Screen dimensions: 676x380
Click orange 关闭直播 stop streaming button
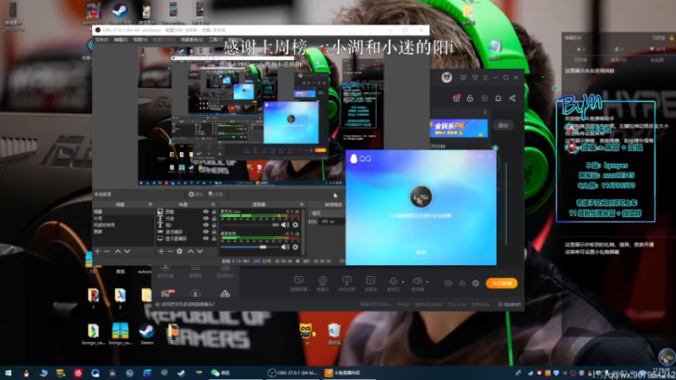coord(501,283)
